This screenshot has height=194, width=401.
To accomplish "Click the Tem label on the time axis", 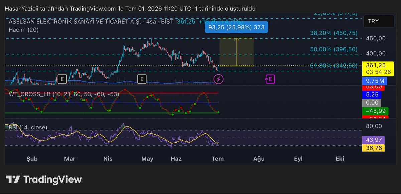I will [x=218, y=159].
